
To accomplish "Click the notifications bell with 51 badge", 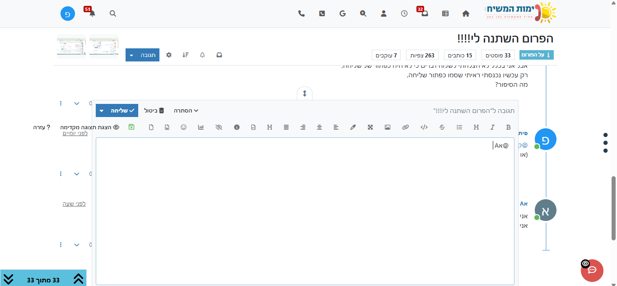I will point(92,14).
